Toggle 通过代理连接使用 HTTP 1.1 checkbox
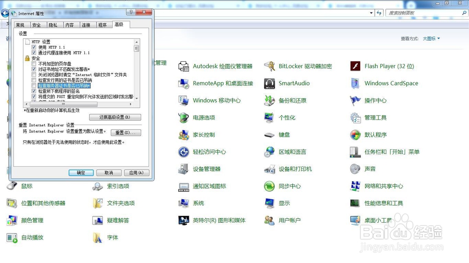469x263 pixels. (x=34, y=52)
